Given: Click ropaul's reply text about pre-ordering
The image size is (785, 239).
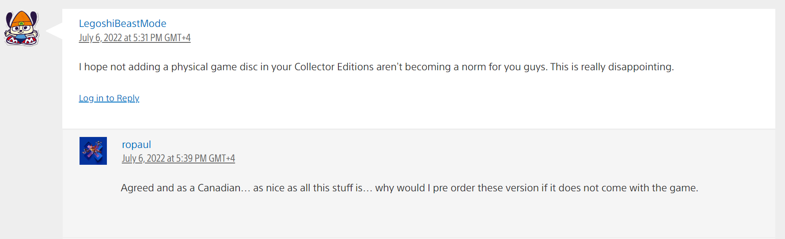Looking at the screenshot, I should (410, 188).
